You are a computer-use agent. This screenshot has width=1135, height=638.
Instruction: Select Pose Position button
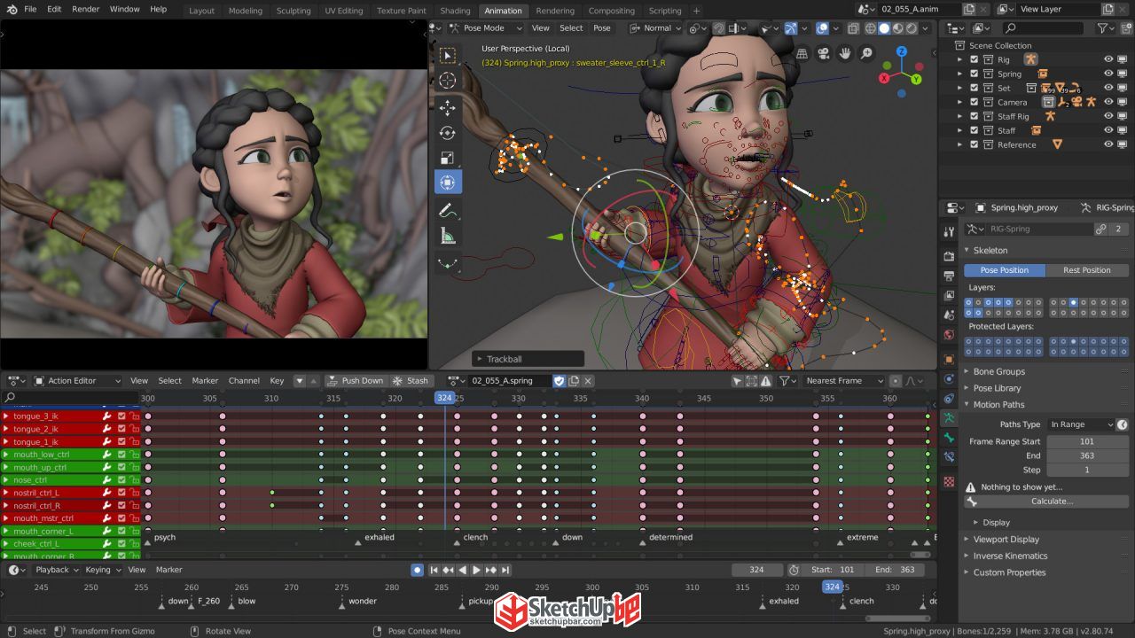click(1005, 270)
